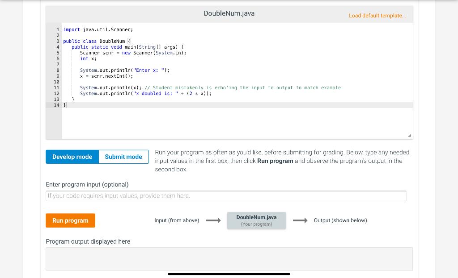
Task: Click the DoubleNum.java file title
Action: click(x=229, y=13)
